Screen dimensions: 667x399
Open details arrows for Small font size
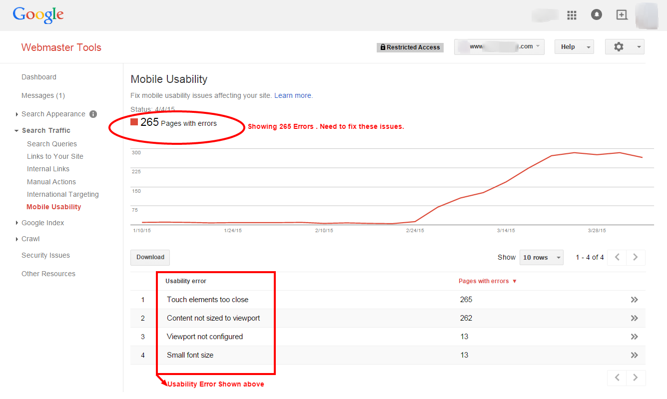point(635,355)
